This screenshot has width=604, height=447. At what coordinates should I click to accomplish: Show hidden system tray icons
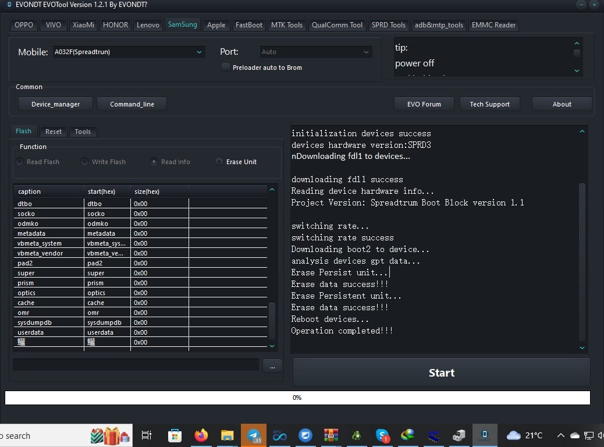pos(561,435)
